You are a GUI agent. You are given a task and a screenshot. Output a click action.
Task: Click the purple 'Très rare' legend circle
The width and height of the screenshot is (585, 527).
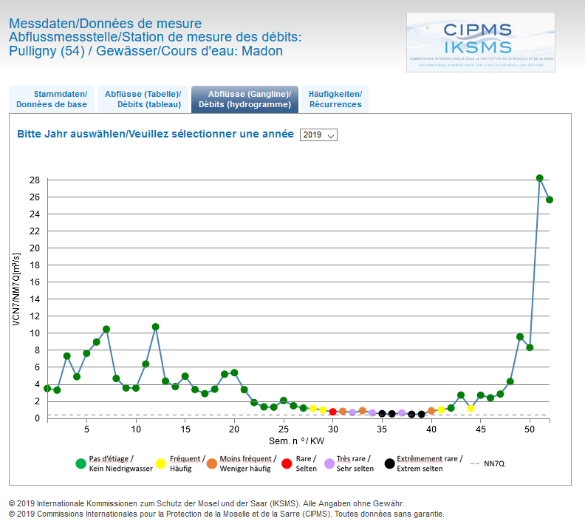coord(329,463)
